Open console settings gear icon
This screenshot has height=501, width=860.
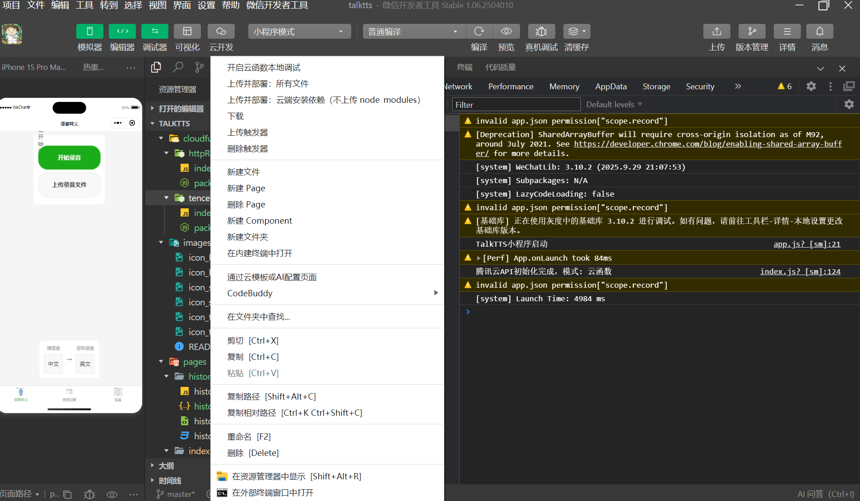pyautogui.click(x=849, y=104)
